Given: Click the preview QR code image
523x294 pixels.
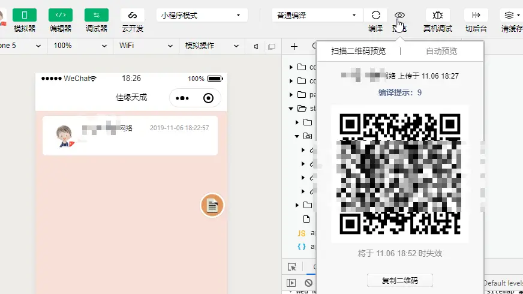Looking at the screenshot, I should pos(400,174).
